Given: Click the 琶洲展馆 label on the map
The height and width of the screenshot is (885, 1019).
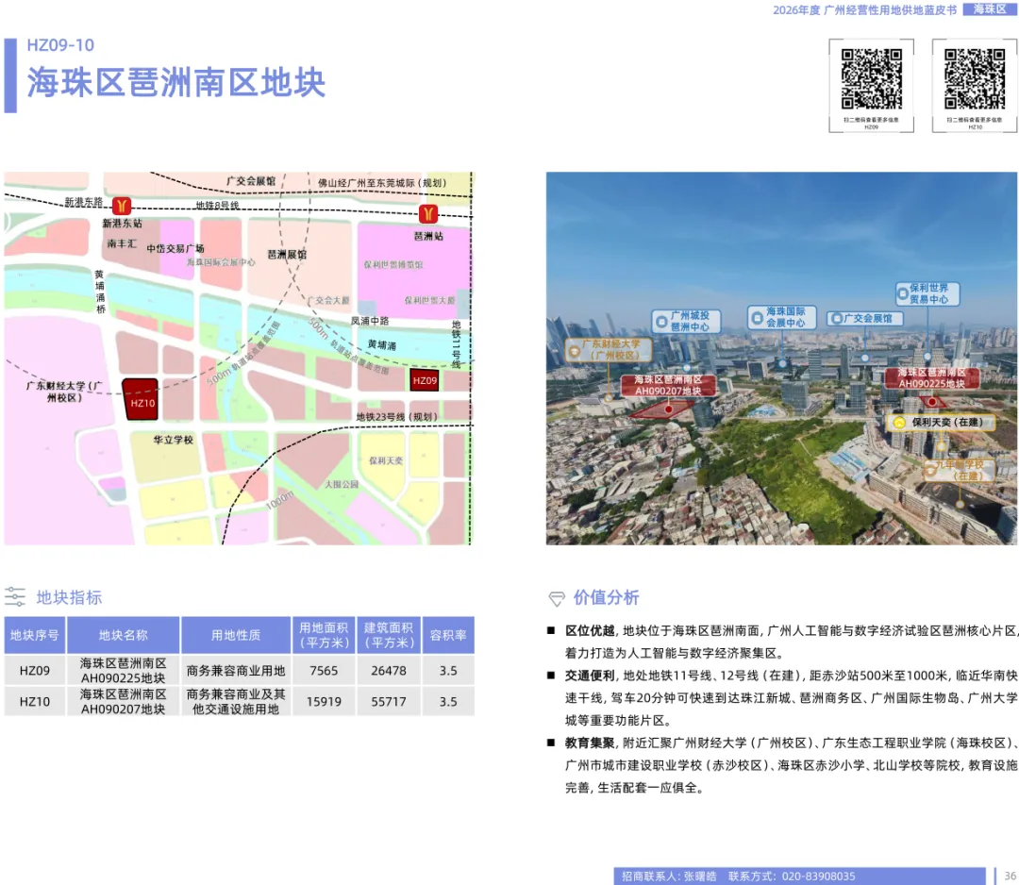Looking at the screenshot, I should coord(287,254).
